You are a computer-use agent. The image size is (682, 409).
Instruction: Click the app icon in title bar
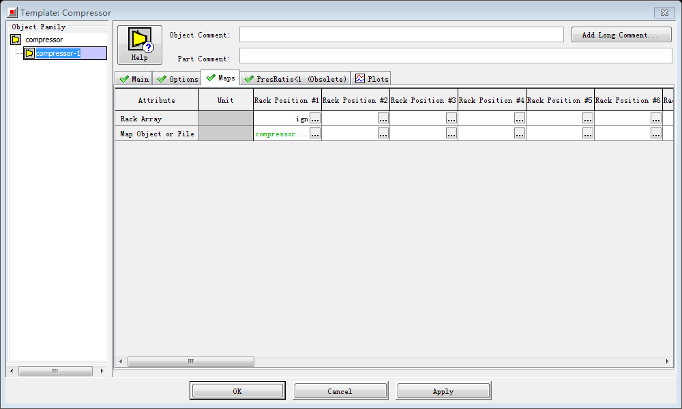[12, 12]
